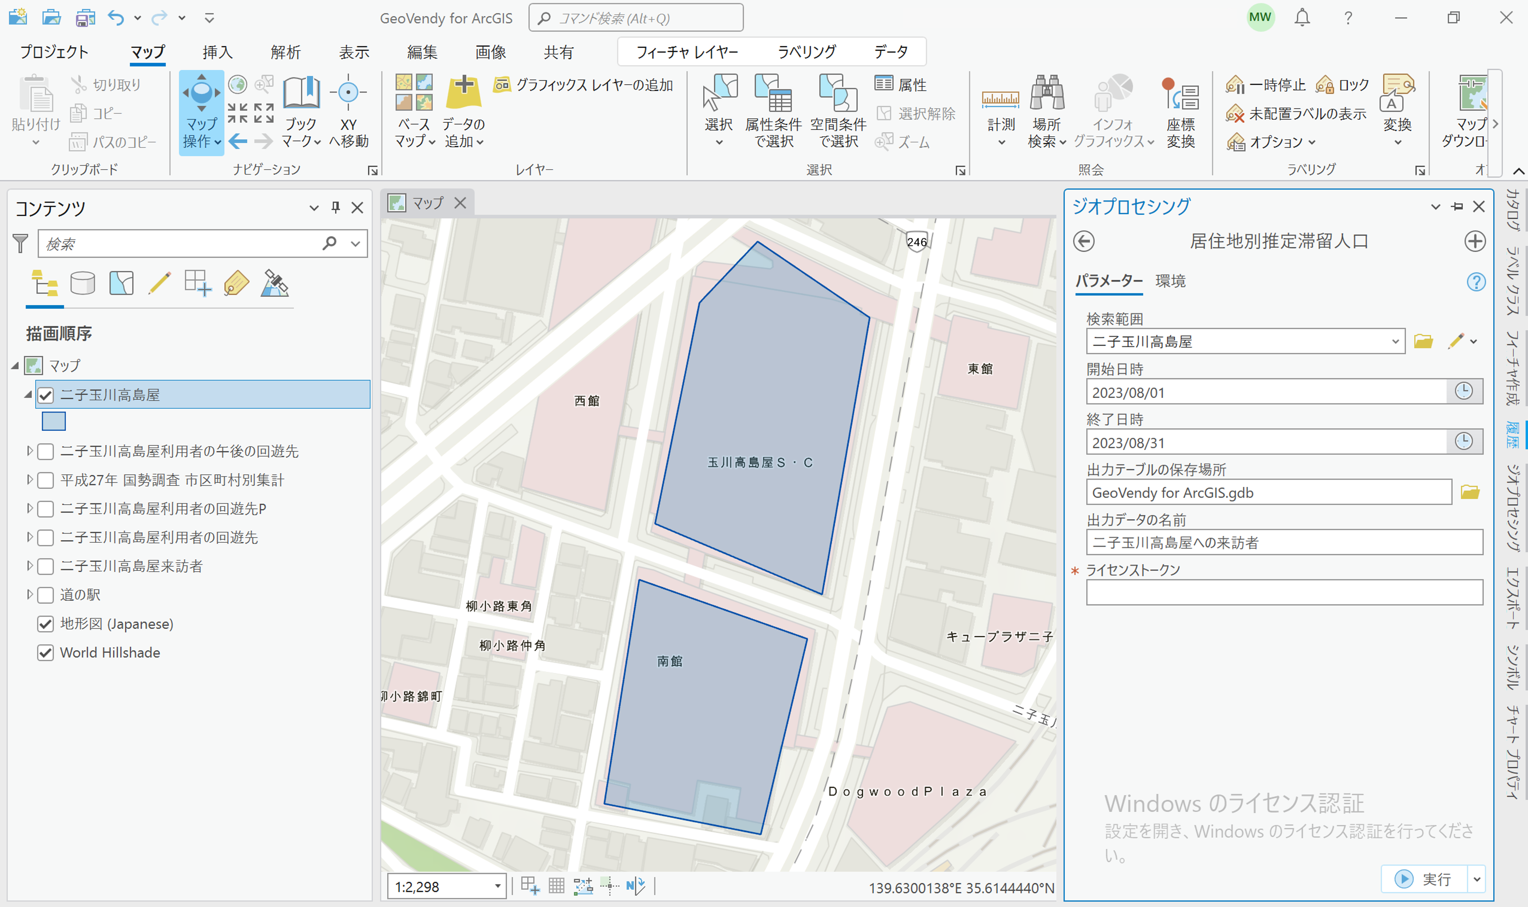
Task: Open the map scale 1:2,298 dropdown
Action: tap(498, 886)
